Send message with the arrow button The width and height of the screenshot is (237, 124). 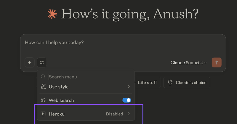(217, 62)
